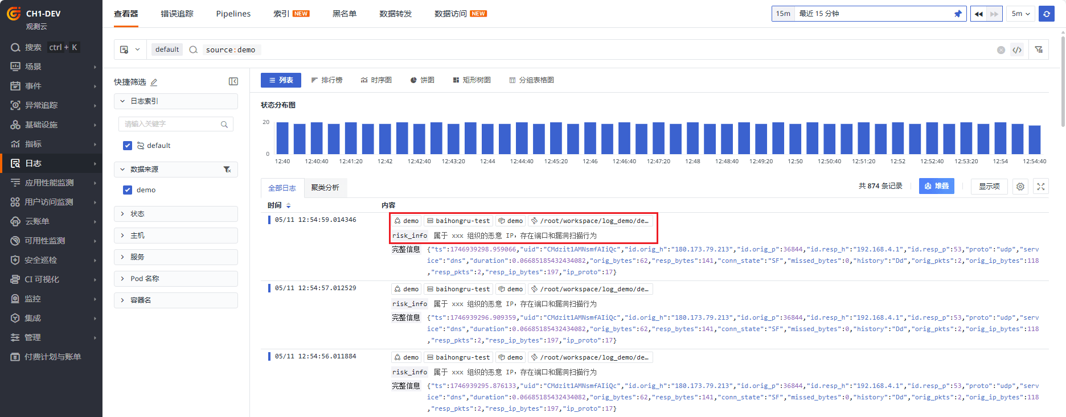Collapse the quick filter panel icon
Screen dimensions: 1066x417
233,81
